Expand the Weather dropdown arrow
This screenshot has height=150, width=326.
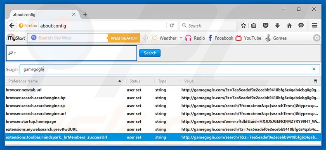click(181, 38)
